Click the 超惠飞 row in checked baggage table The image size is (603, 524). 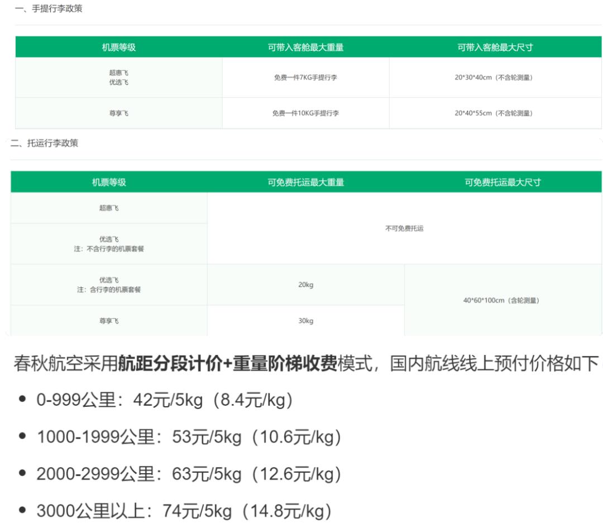coord(109,208)
